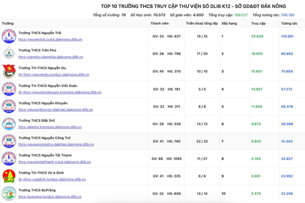The image size is (305, 203).
Task: Click interaction count 14.343
Action: 287,141
